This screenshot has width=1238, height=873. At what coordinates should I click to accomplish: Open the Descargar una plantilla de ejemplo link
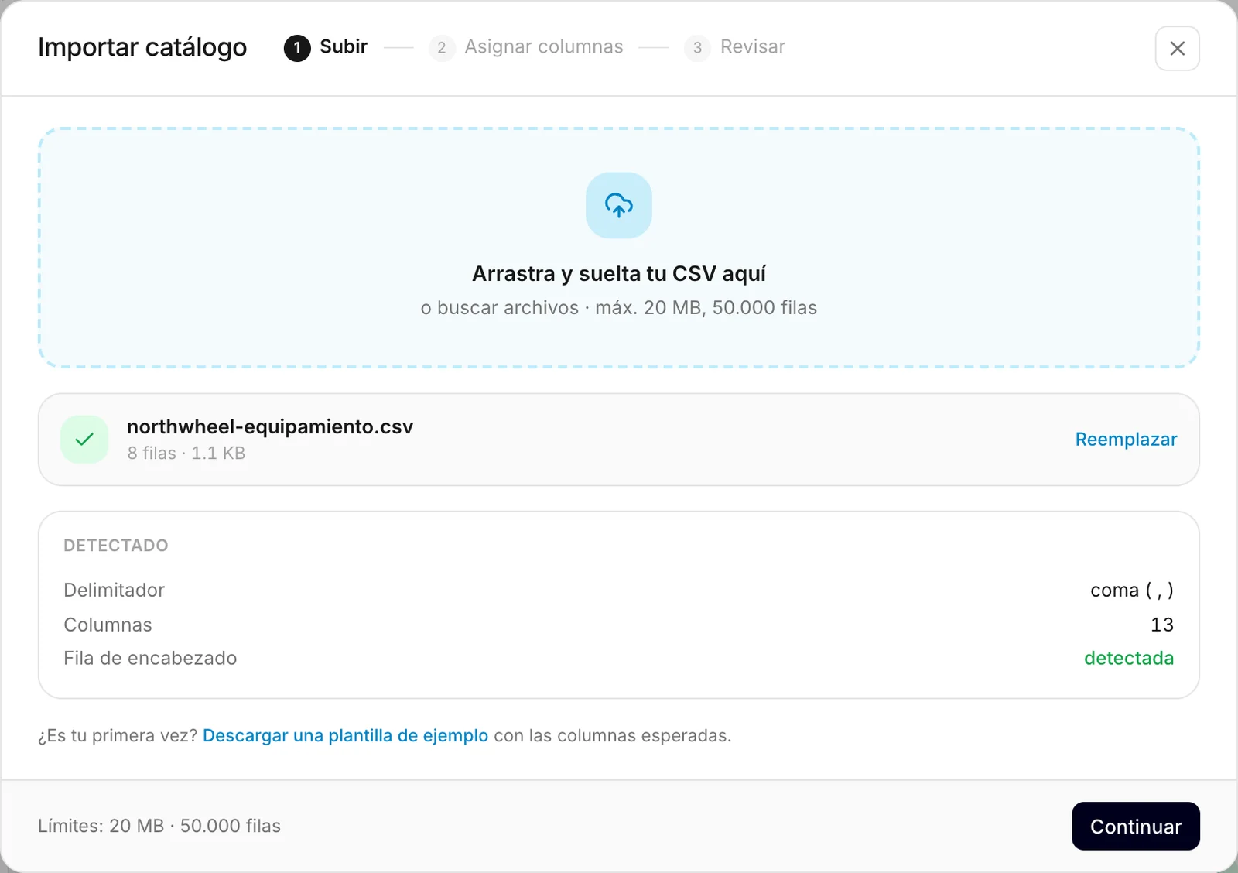coord(345,735)
